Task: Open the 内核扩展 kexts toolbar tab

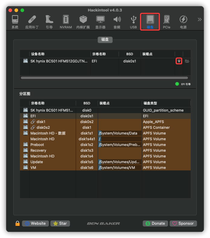Action: click(x=83, y=22)
